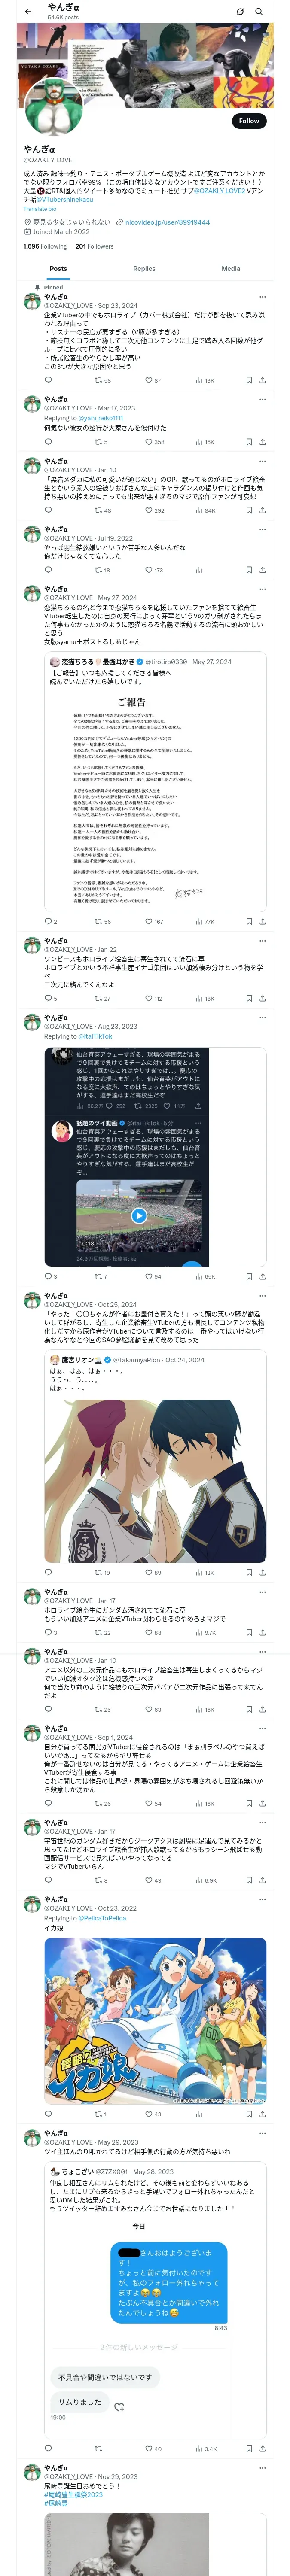Go back using the top-left arrow
The height and width of the screenshot is (2576, 290).
[28, 11]
